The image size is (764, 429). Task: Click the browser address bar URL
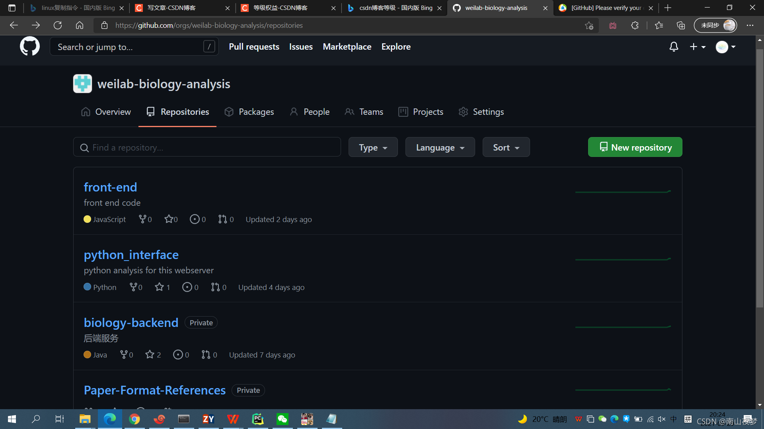point(209,25)
